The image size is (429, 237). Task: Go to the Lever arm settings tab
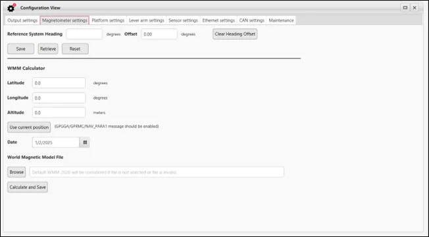147,20
